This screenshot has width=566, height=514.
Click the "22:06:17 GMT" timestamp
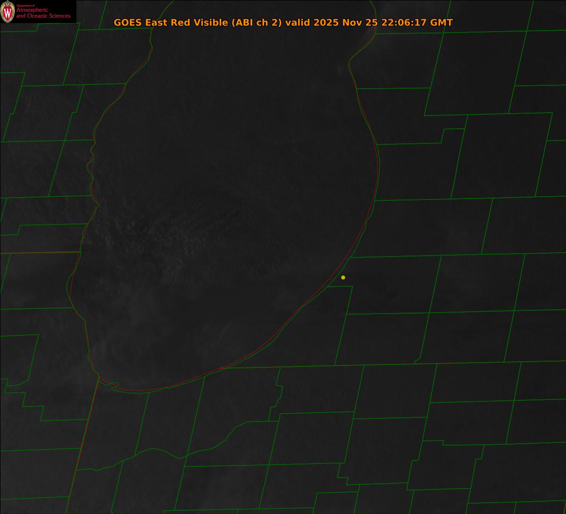point(417,23)
